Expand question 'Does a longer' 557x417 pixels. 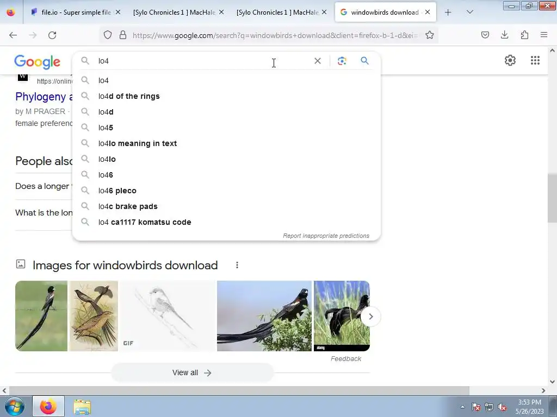coord(44,186)
